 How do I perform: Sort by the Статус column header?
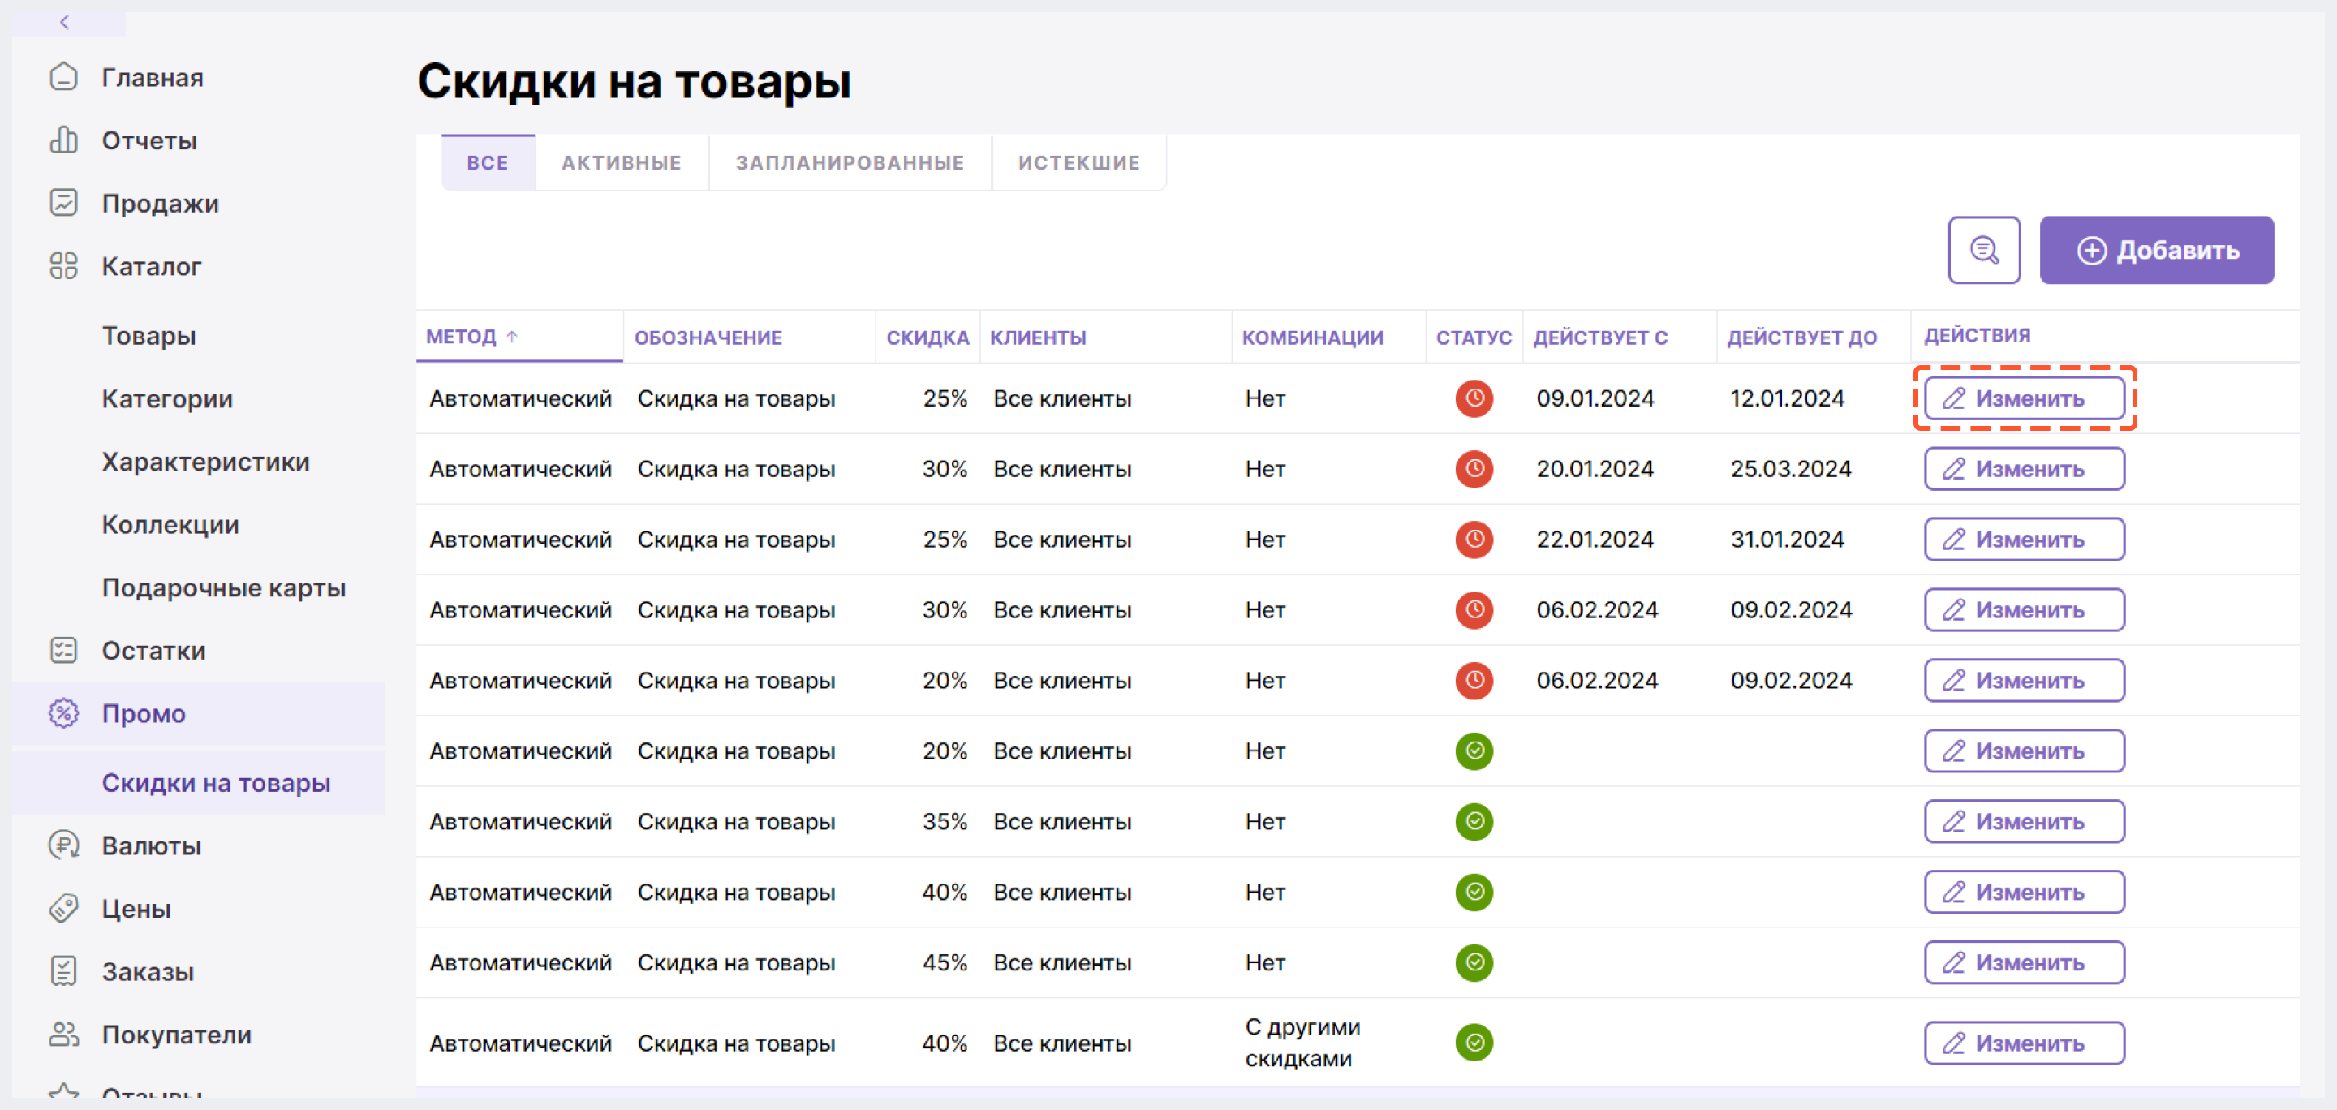click(x=1474, y=338)
